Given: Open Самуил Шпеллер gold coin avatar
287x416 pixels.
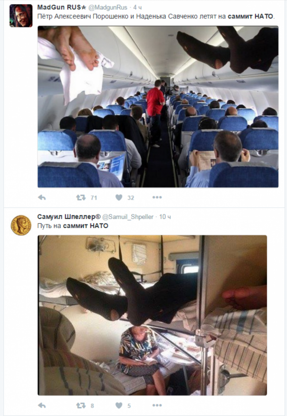Looking at the screenshot, I should click(21, 226).
